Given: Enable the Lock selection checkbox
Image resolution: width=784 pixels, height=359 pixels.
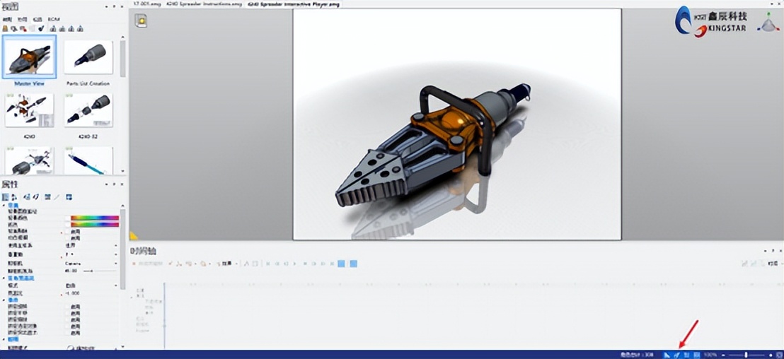Looking at the screenshot, I should click(67, 326).
